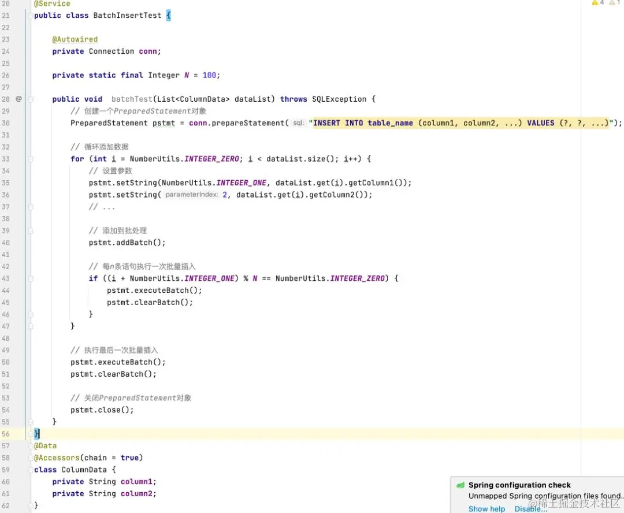Viewport: 624px width, 513px height.
Task: Click pstmt.clearBatch() on line 45
Action: tap(148, 302)
